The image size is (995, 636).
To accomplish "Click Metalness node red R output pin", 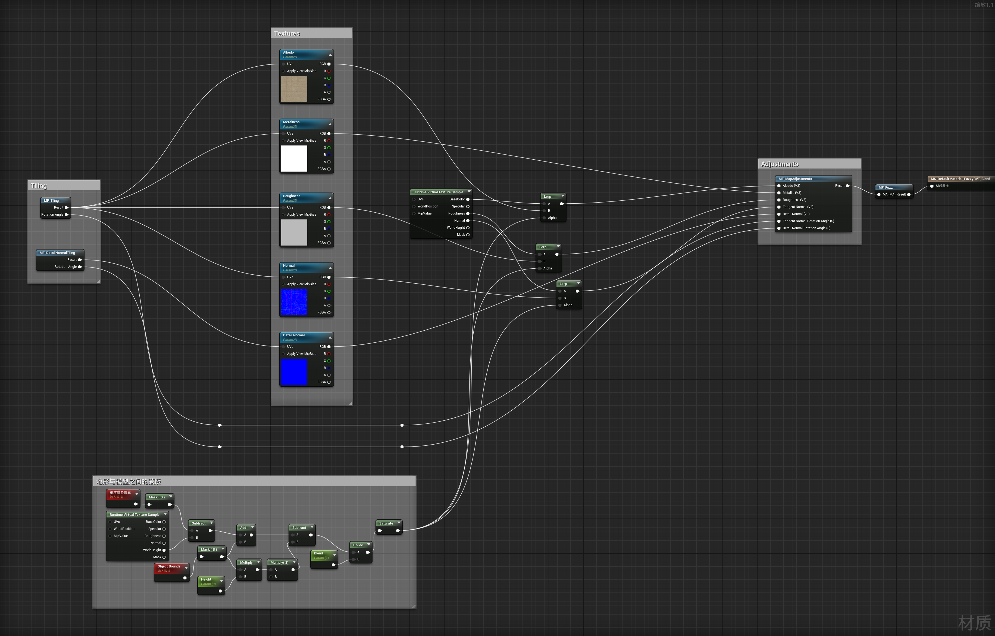I will click(329, 141).
